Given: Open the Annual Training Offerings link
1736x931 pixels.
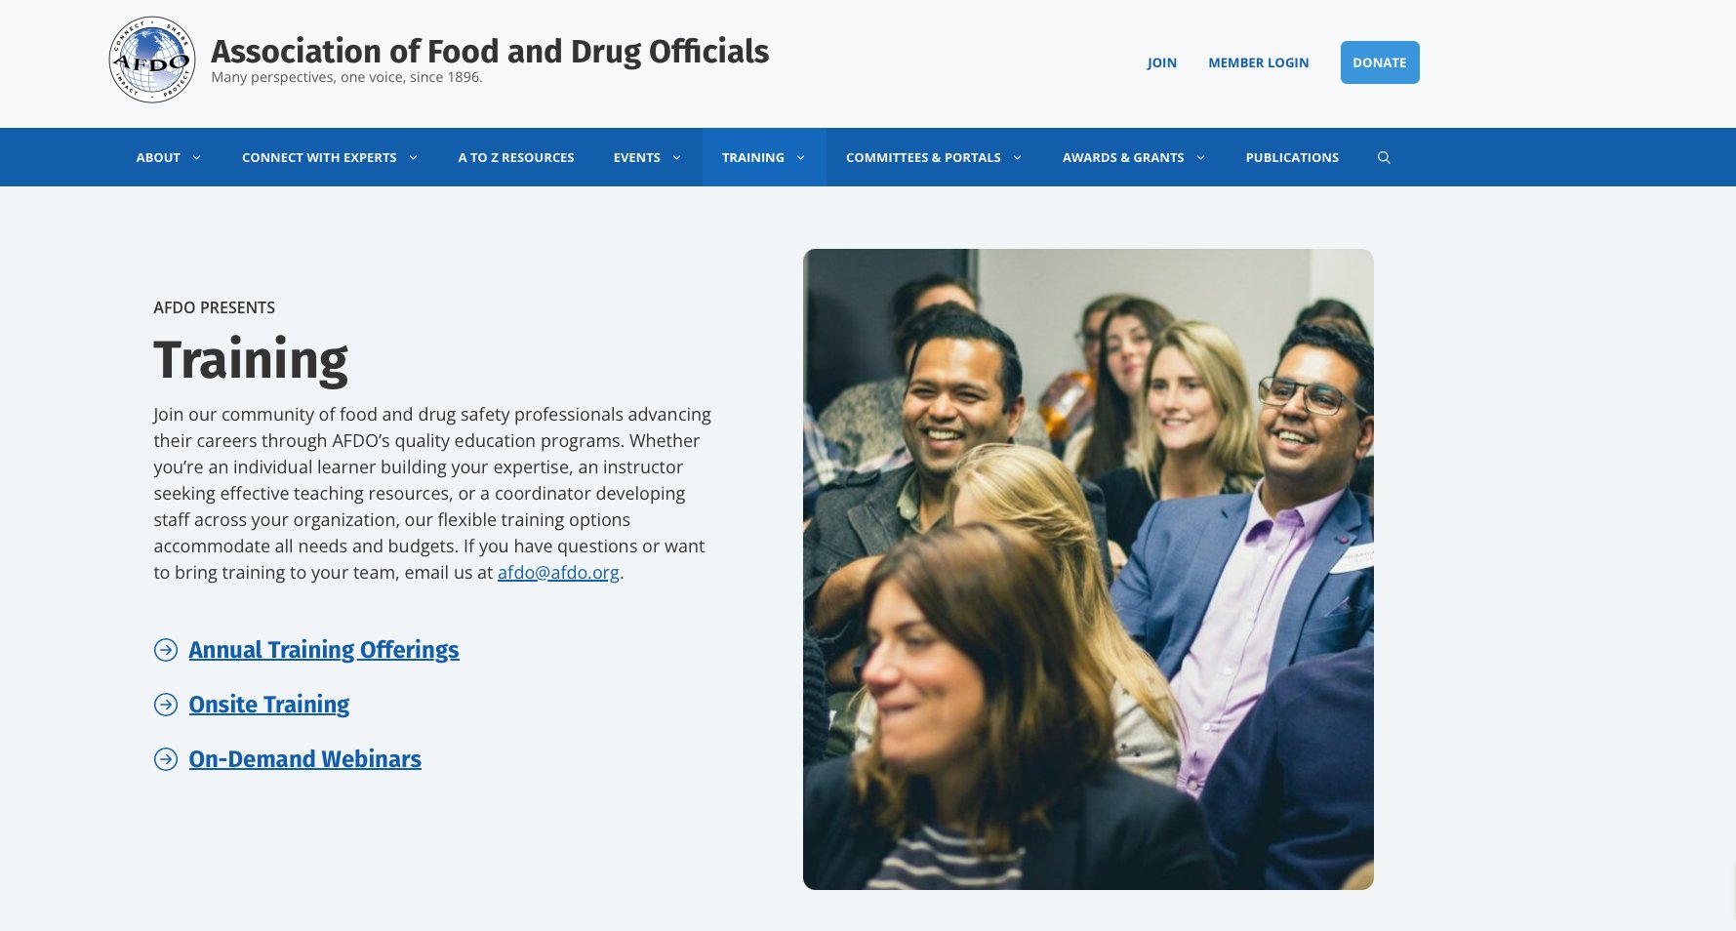Looking at the screenshot, I should [x=324, y=650].
